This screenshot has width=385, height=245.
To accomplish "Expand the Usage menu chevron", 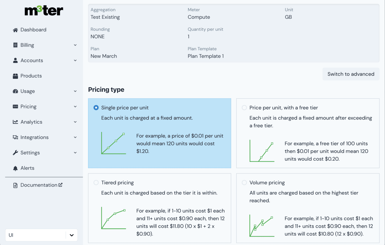I will click(75, 91).
